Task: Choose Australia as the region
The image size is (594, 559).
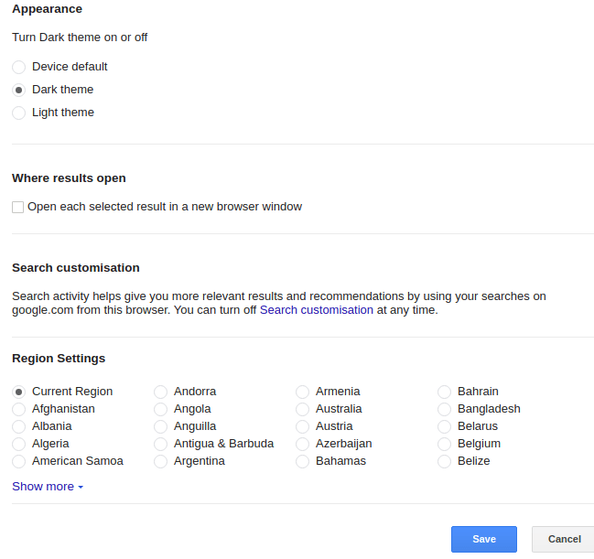Action: pyautogui.click(x=302, y=409)
